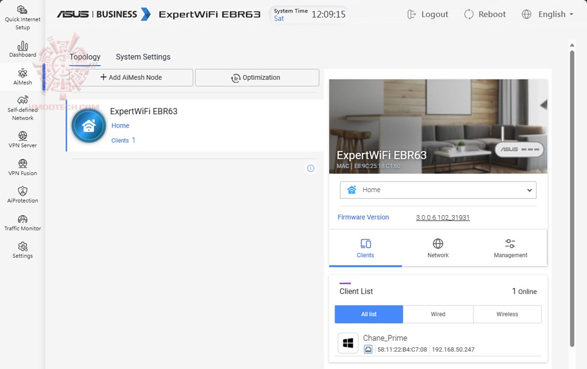
Task: Open the Dashboard from the sidebar
Action: click(x=22, y=49)
